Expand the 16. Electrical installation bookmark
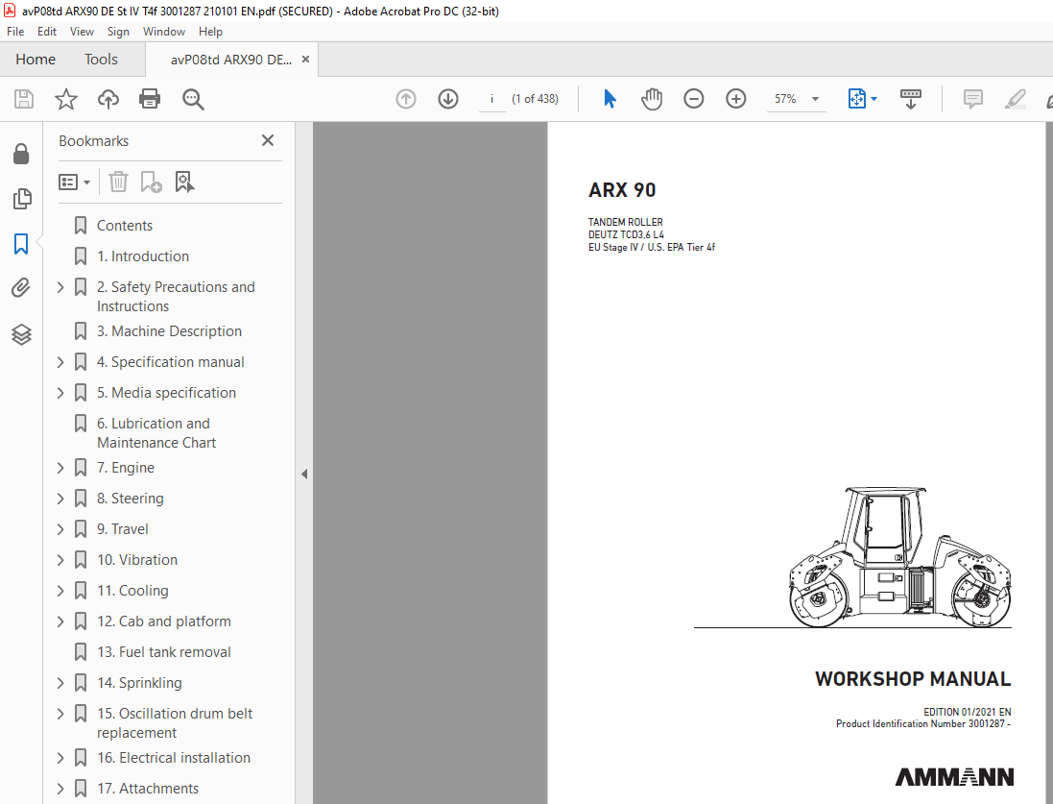Image resolution: width=1053 pixels, height=804 pixels. tap(60, 758)
